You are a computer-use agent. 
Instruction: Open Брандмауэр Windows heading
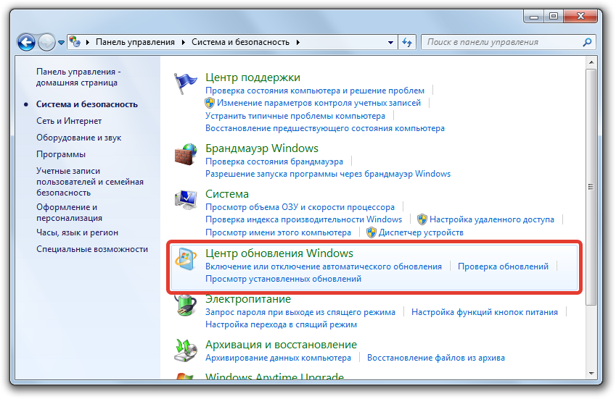click(262, 148)
